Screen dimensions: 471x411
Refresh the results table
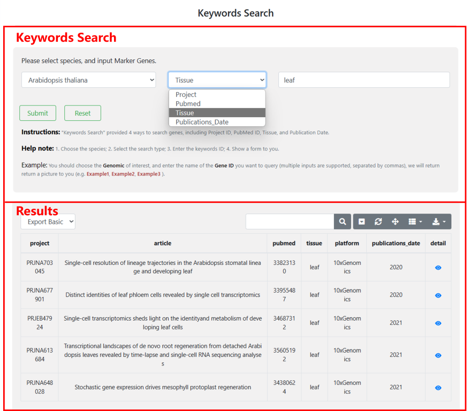coord(378,222)
